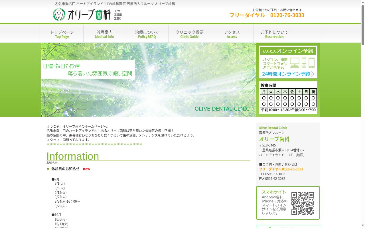This screenshot has height=228, width=365.
Task: Click the sidebar text FAX 0595-62-3032
Action: (x=272, y=179)
